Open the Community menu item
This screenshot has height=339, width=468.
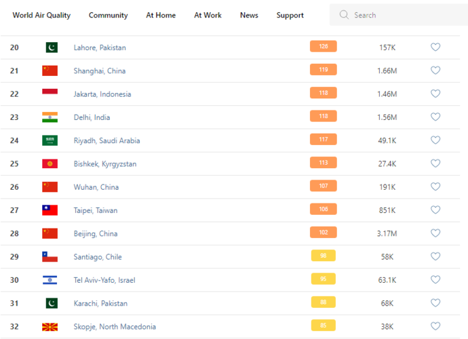(108, 15)
